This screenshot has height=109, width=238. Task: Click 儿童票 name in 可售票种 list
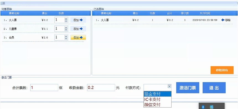tap(13, 29)
